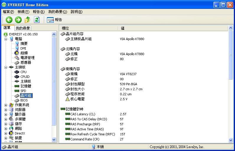Viewport: 235px width, 151px height.
Task: Select DMI in the tree
Action: pyautogui.click(x=23, y=48)
